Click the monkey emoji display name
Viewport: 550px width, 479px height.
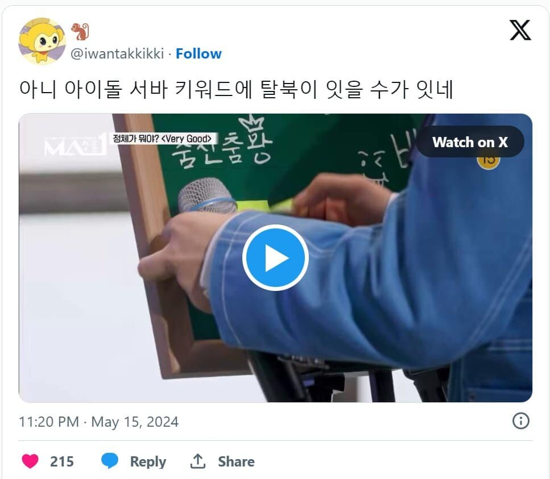point(80,32)
